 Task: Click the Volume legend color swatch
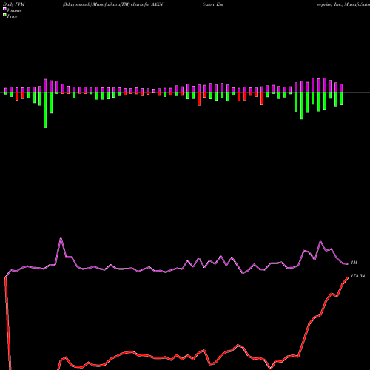pos(4,9)
